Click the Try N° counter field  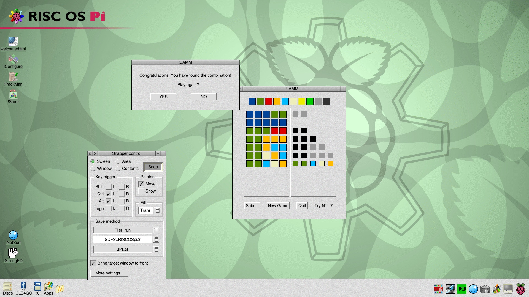coord(331,206)
